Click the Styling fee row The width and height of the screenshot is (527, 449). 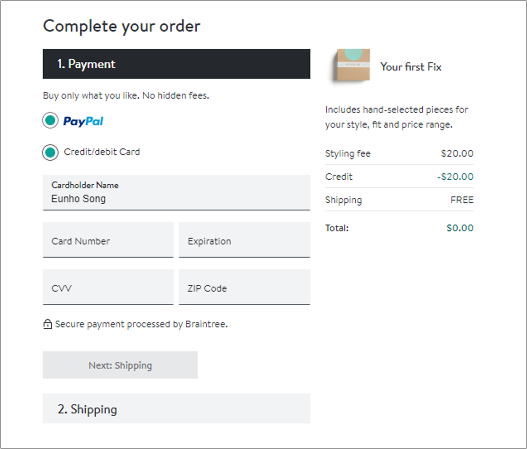click(x=399, y=153)
